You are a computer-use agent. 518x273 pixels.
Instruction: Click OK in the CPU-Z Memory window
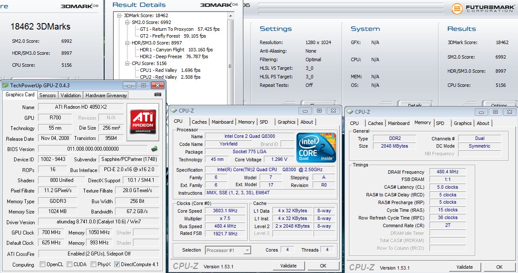499,267
